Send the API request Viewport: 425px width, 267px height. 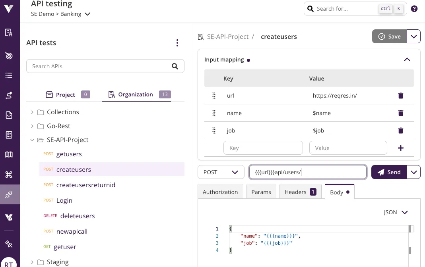[389, 172]
